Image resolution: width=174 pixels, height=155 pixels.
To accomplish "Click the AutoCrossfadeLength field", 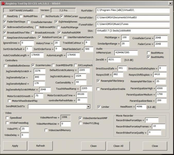I will coord(37,55).
